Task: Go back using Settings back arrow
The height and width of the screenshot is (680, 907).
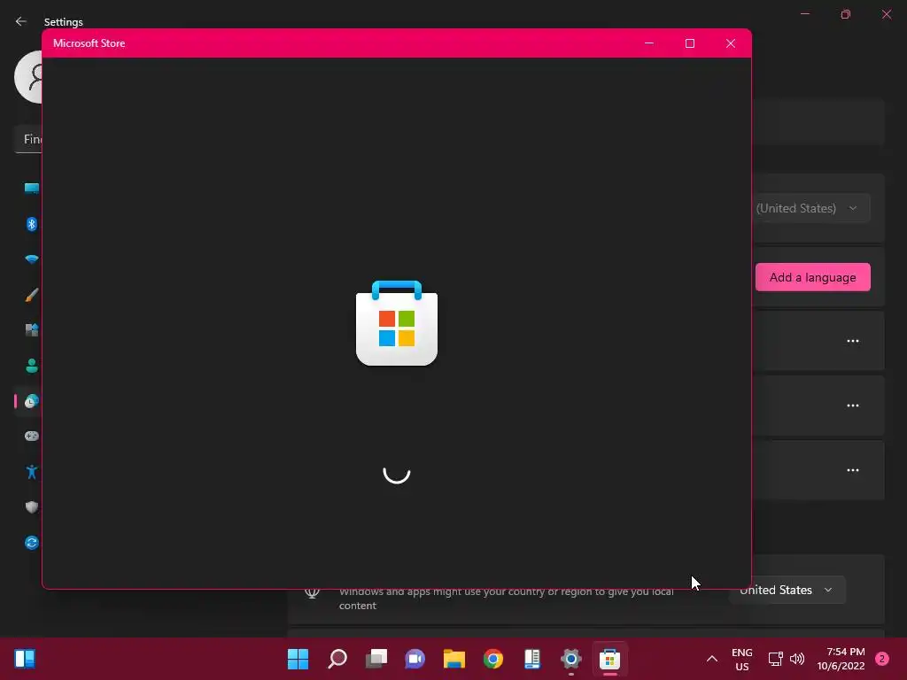Action: click(x=21, y=21)
